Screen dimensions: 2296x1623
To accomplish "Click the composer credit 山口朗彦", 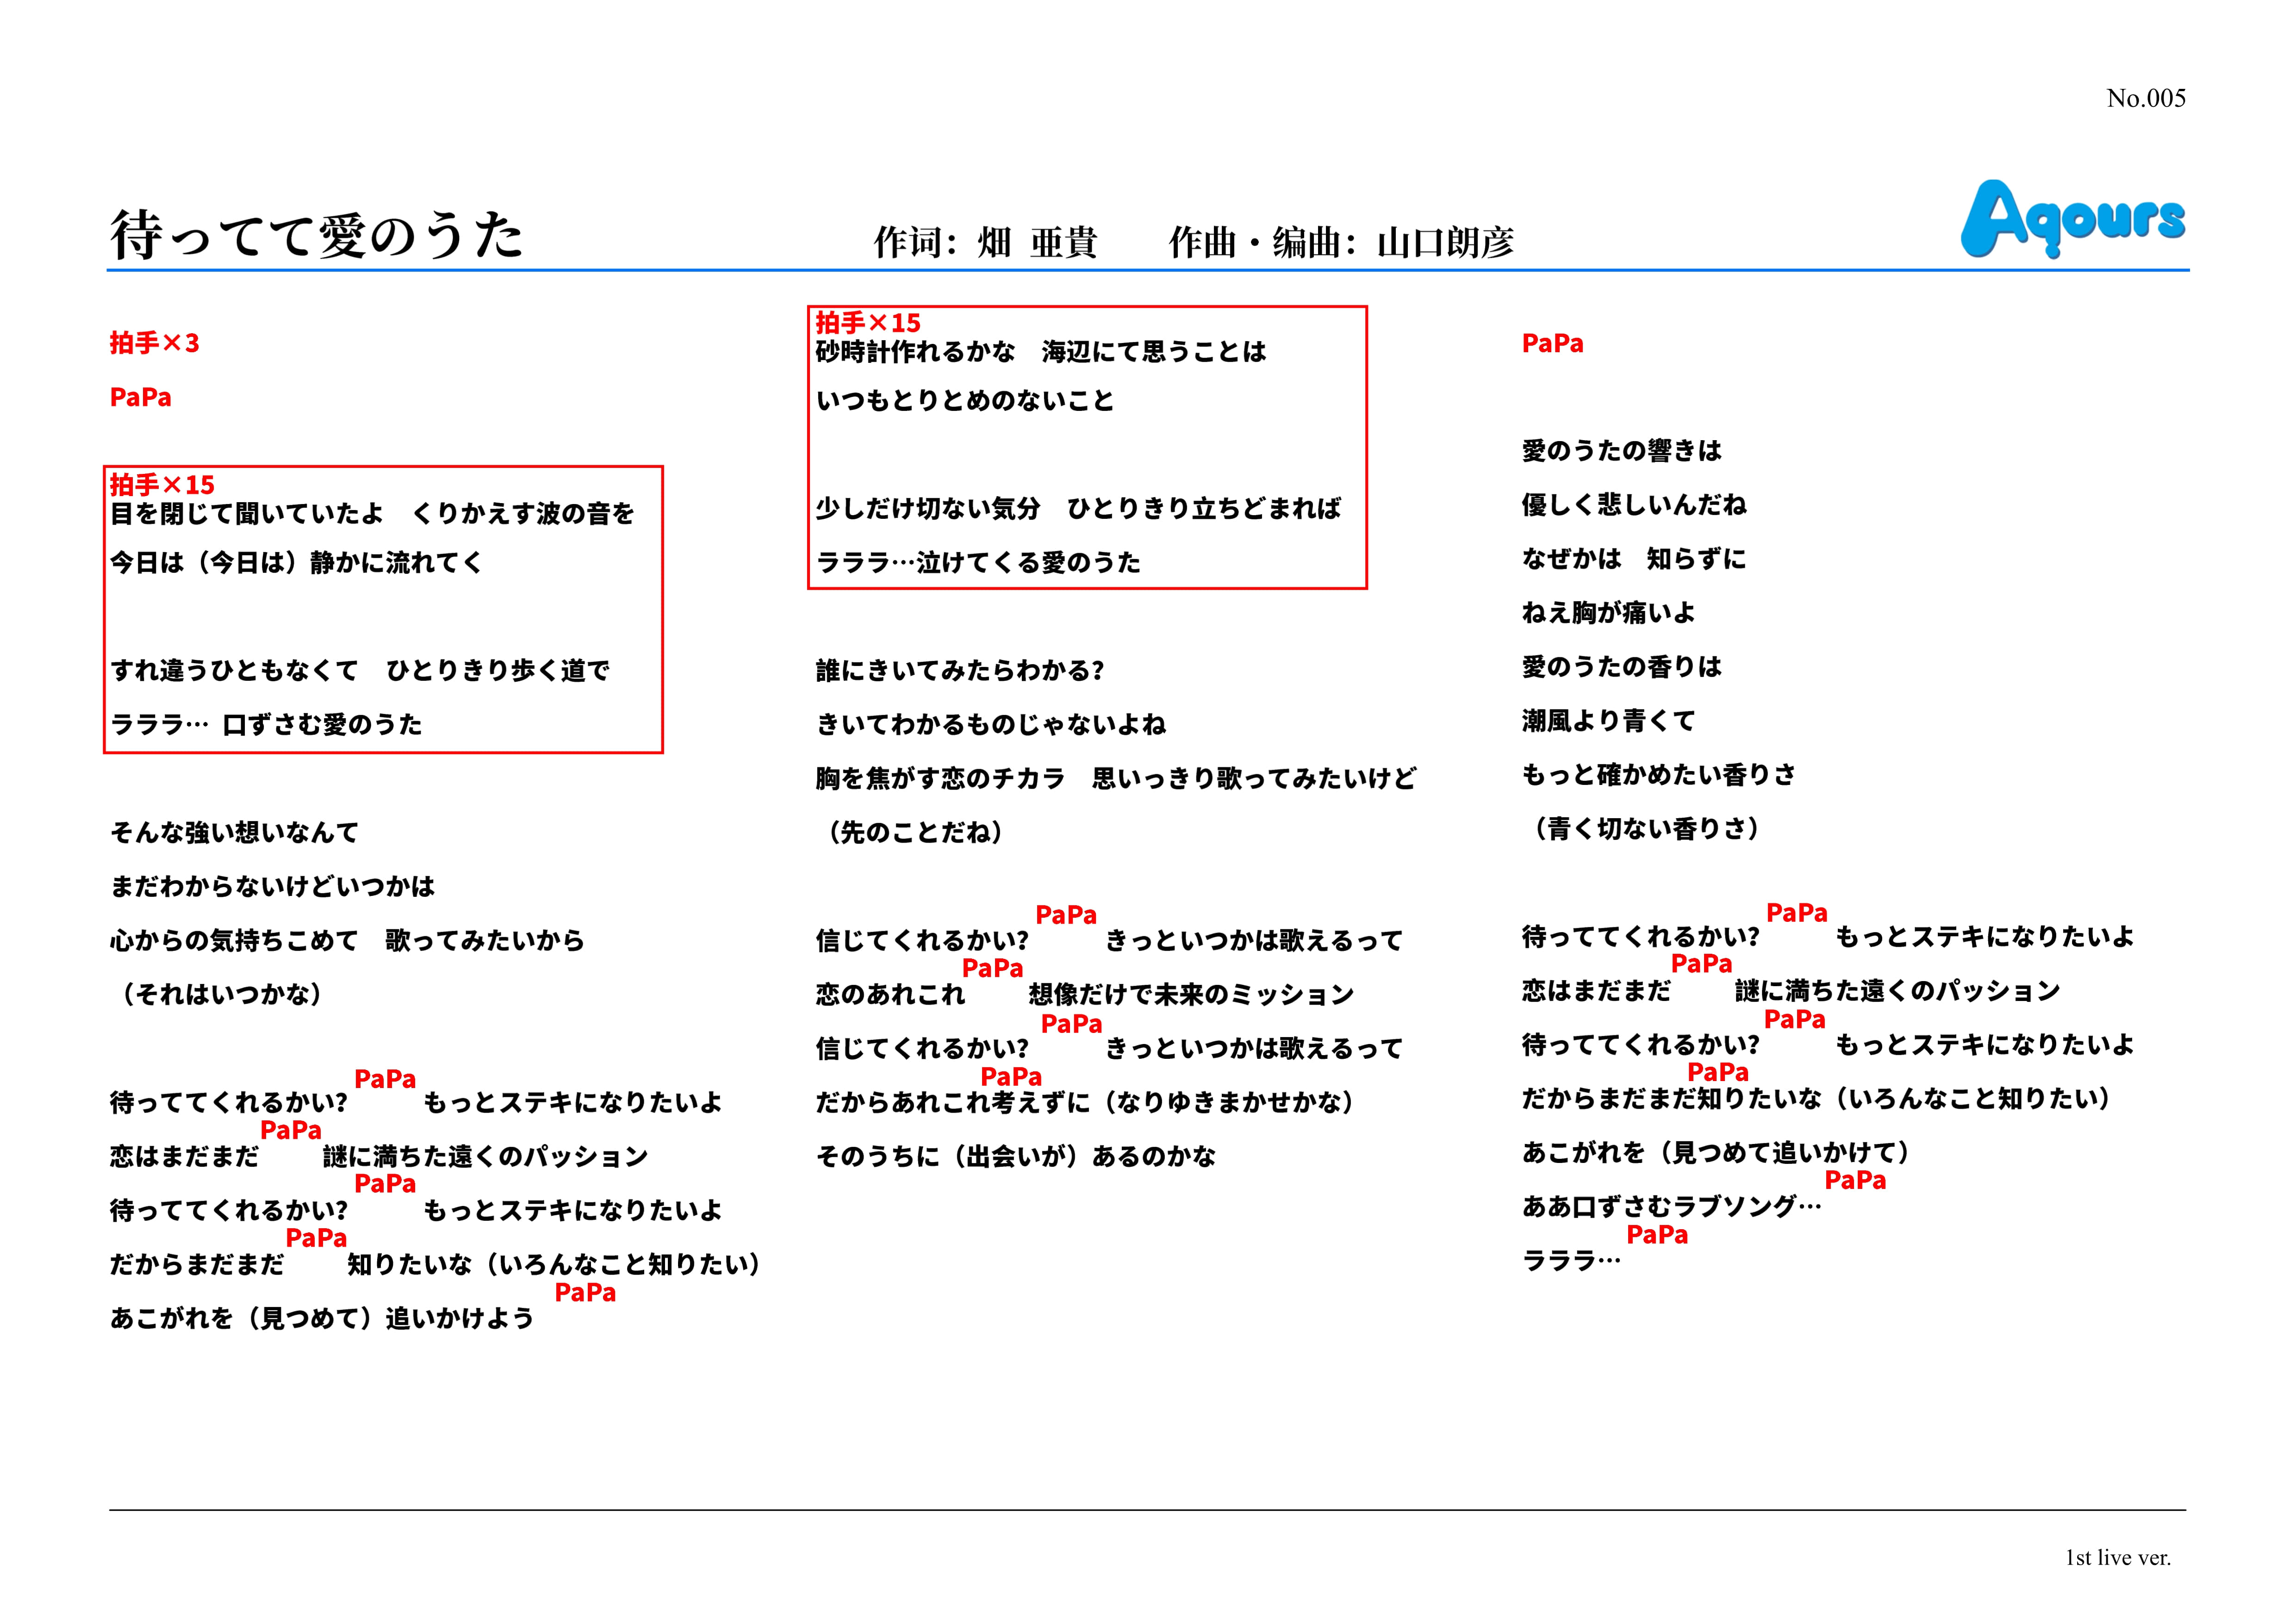I will tap(1445, 242).
